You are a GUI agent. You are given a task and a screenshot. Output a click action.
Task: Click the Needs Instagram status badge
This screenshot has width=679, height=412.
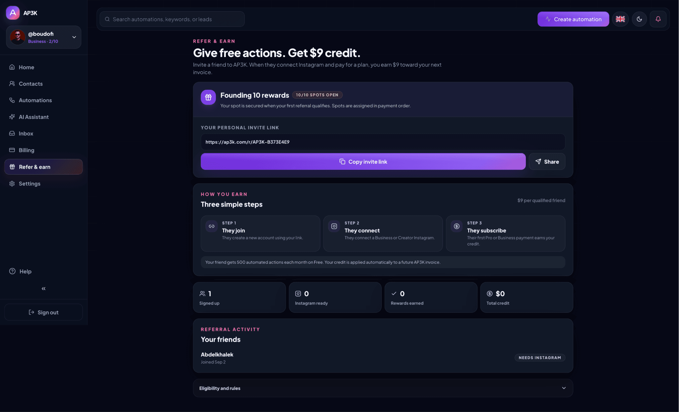(540, 358)
